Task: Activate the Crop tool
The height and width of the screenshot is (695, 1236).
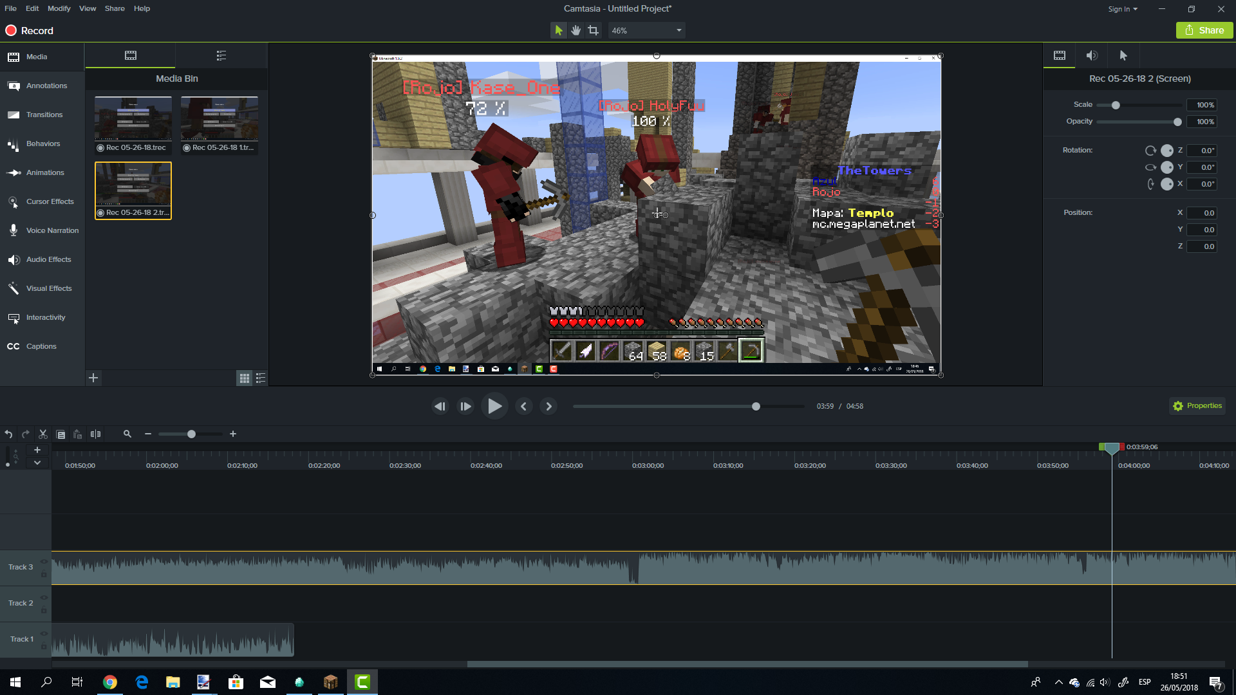Action: pyautogui.click(x=593, y=30)
